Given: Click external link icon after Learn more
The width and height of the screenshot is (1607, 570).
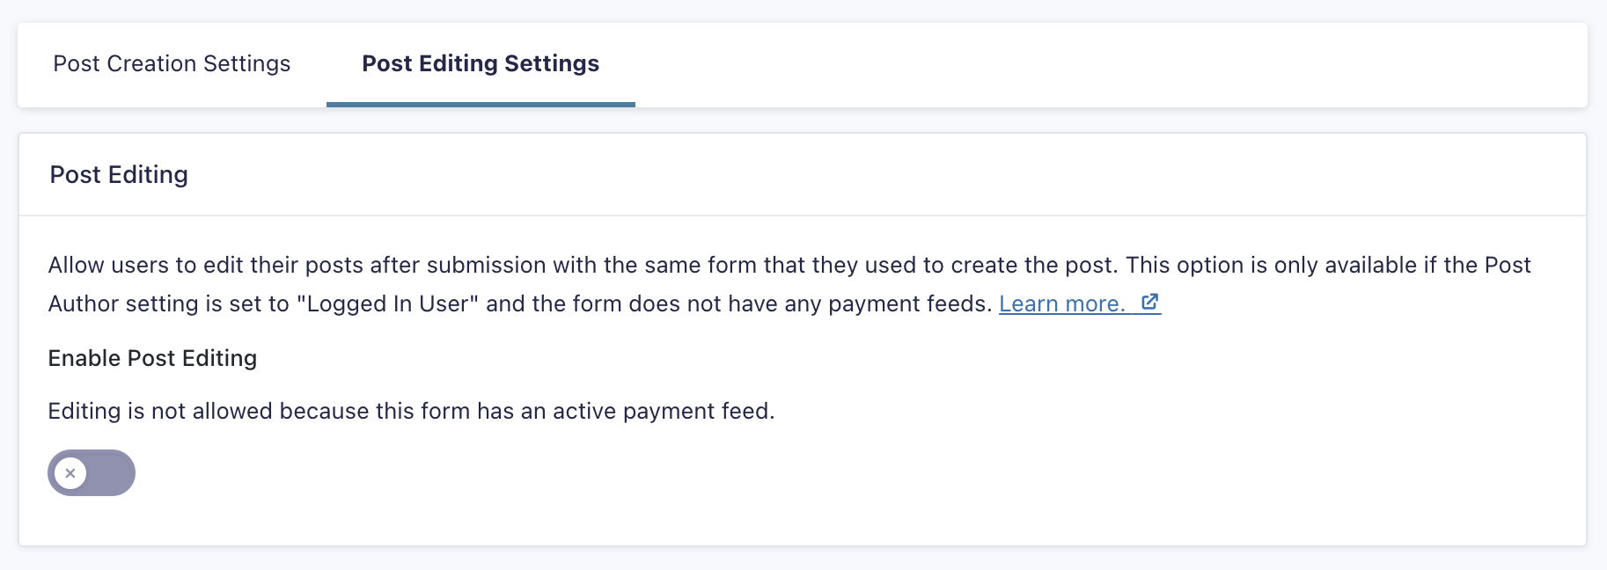Looking at the screenshot, I should click(1149, 303).
